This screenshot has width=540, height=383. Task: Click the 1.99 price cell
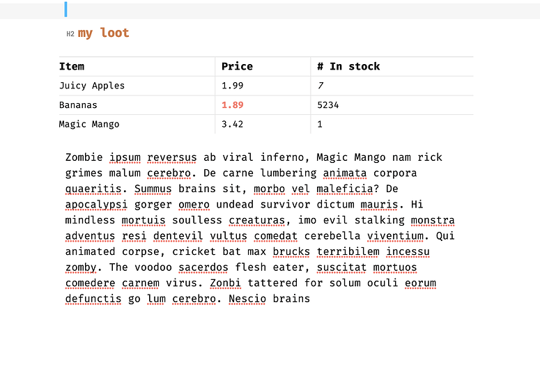[x=232, y=86]
